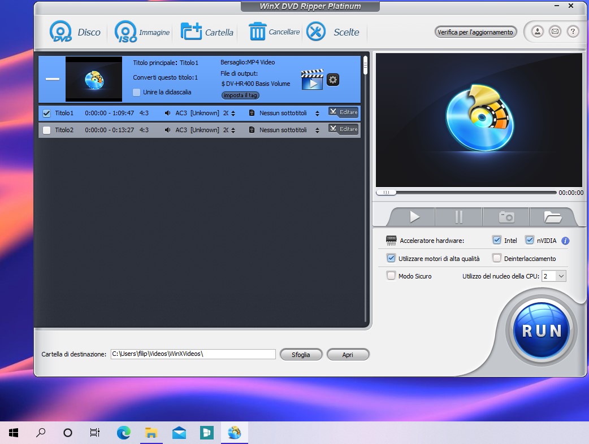Screen dimensions: 589x444
Task: Open the green app icon on the taskbar
Action: point(206,433)
